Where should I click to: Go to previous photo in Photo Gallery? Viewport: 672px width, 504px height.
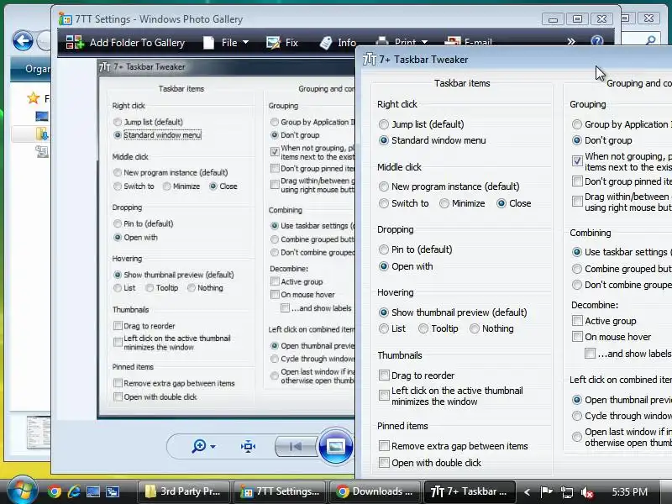(x=296, y=447)
